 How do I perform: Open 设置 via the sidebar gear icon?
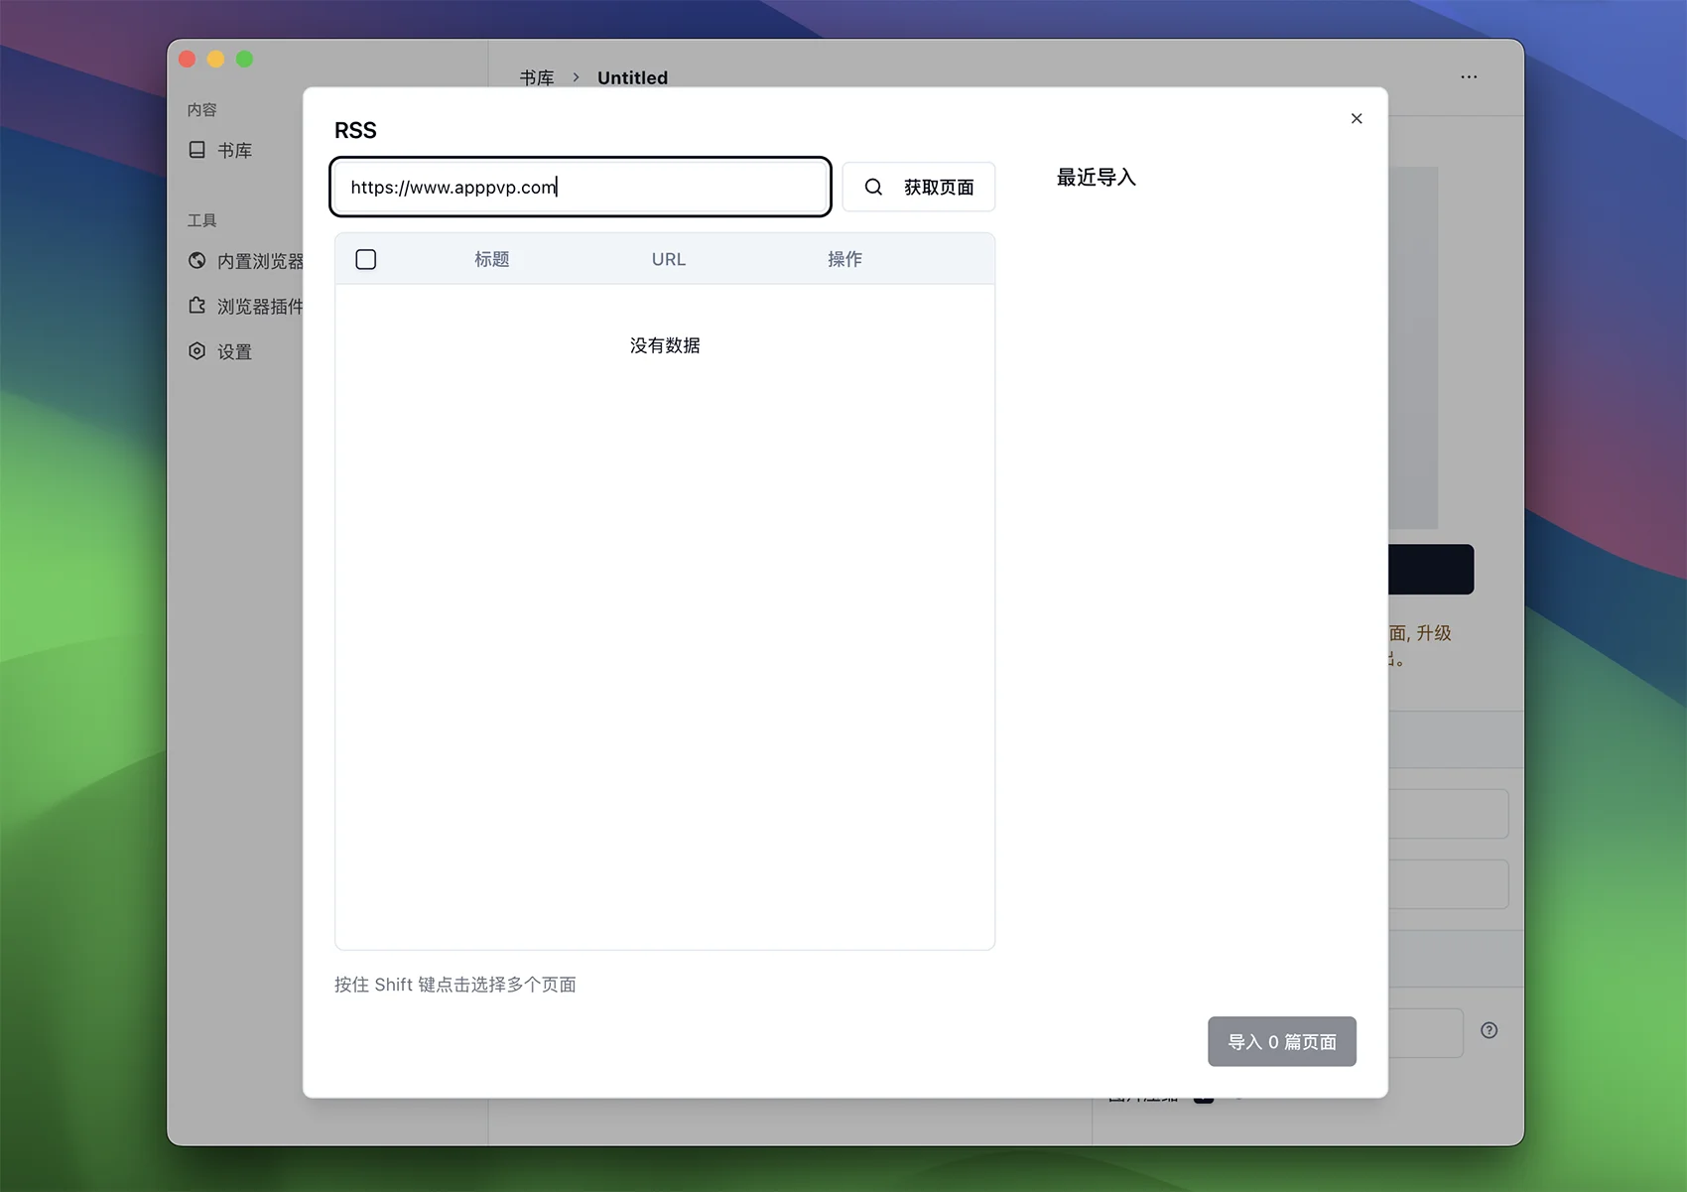[197, 351]
